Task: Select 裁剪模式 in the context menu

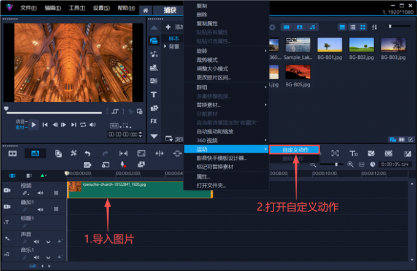Action: pyautogui.click(x=207, y=60)
